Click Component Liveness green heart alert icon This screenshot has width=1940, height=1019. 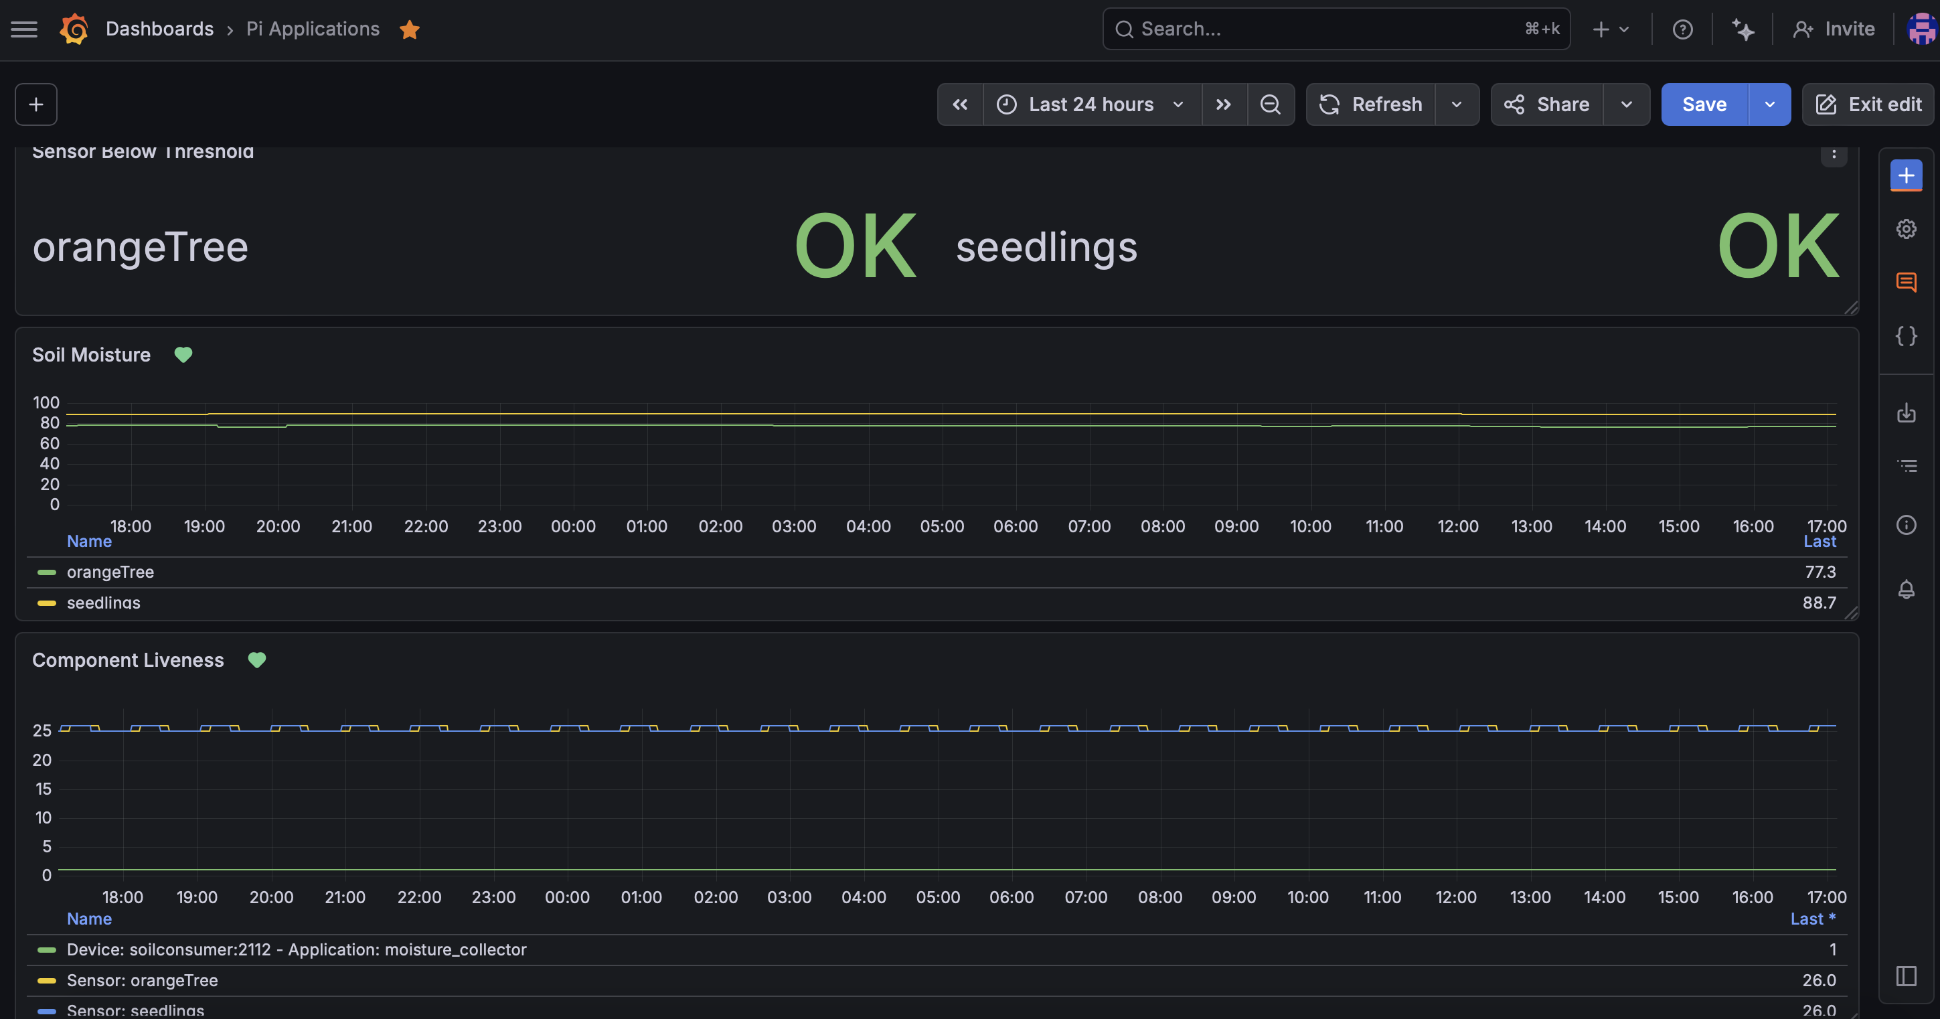tap(257, 661)
